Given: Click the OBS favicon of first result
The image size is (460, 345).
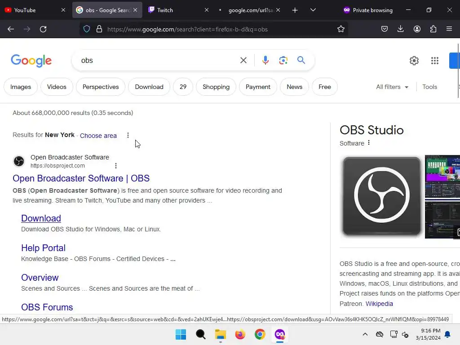Looking at the screenshot, I should coord(19,161).
